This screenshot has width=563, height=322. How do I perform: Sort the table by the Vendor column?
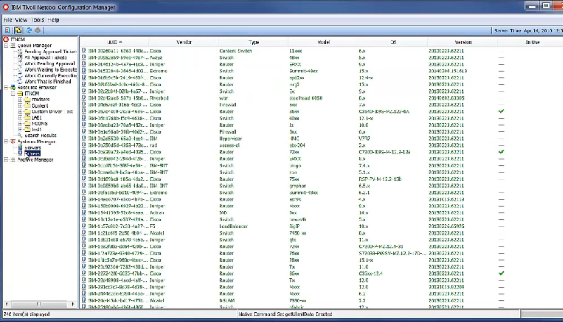tap(184, 42)
